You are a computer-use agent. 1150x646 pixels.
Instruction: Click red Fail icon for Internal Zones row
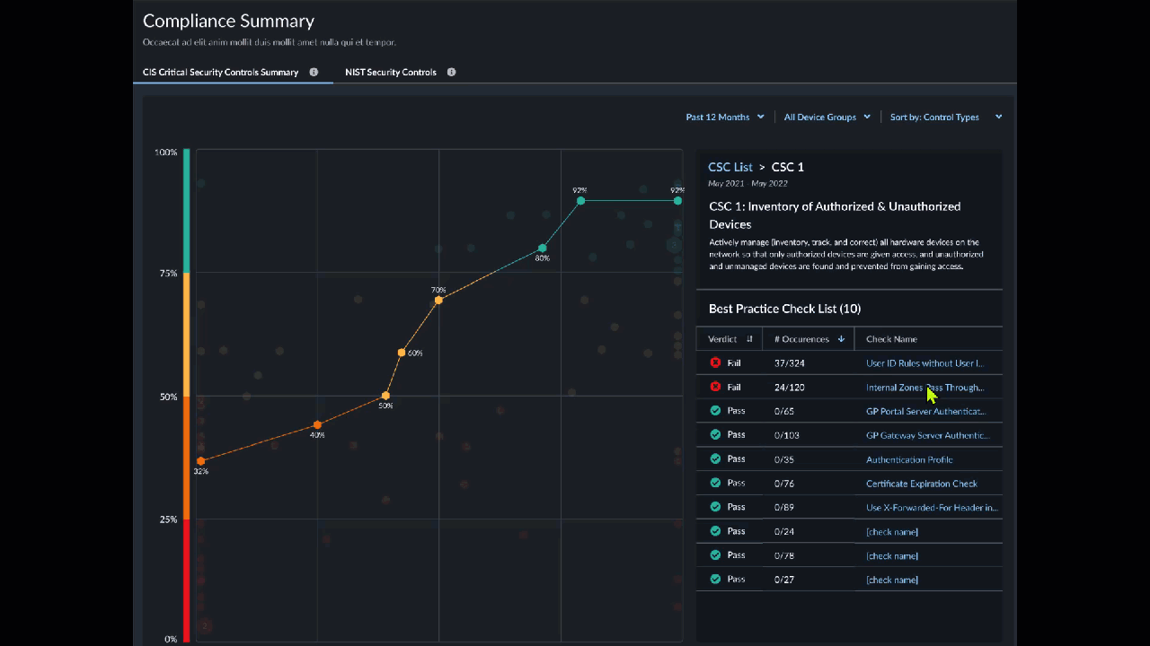(x=715, y=388)
